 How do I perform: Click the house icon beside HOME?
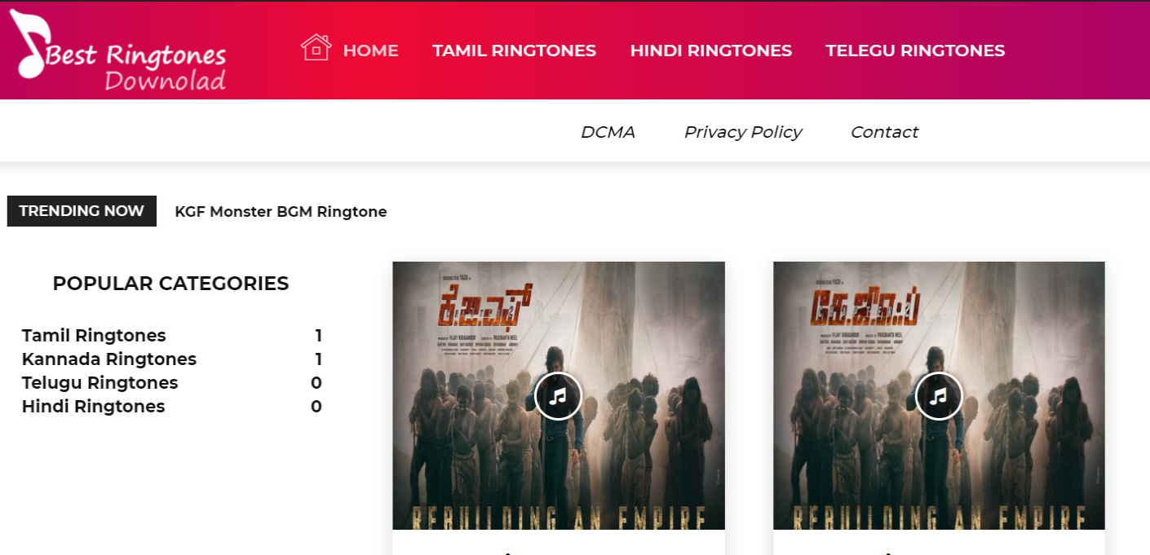316,47
